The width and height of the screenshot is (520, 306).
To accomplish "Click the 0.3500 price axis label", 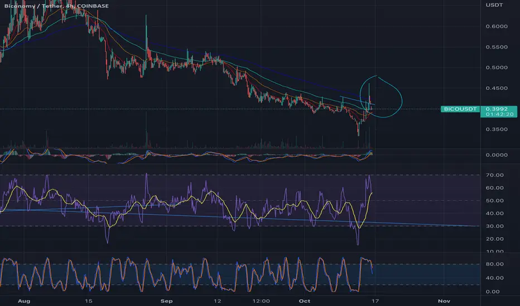I will point(497,129).
